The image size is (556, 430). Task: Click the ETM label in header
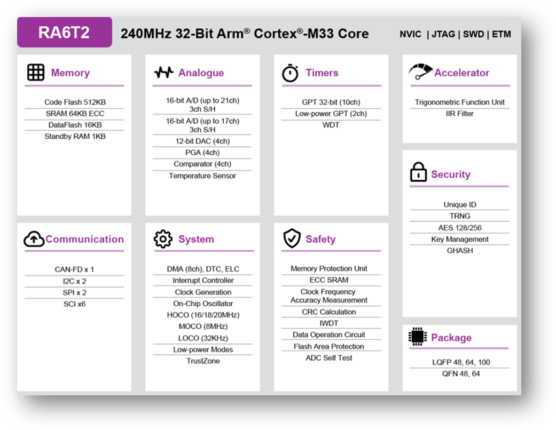(502, 34)
